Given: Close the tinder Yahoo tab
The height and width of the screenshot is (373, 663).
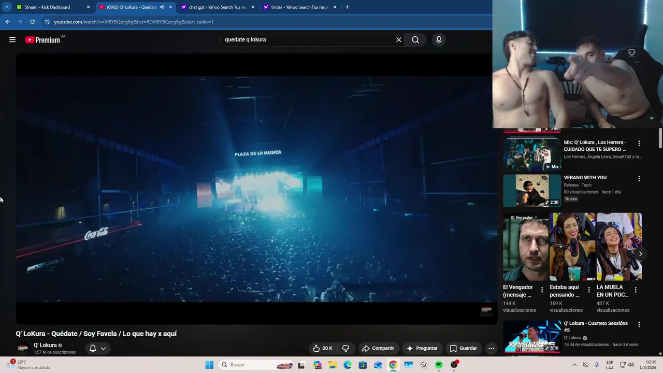Looking at the screenshot, I should (335, 7).
